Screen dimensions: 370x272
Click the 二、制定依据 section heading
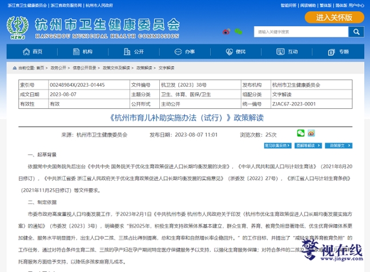tap(42, 202)
